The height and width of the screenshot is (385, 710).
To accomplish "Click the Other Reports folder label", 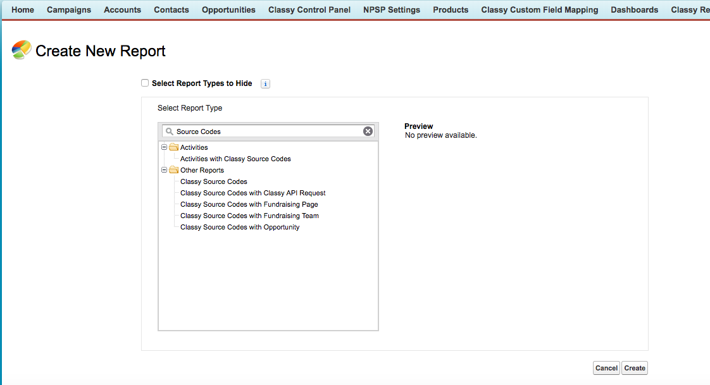I will 202,170.
